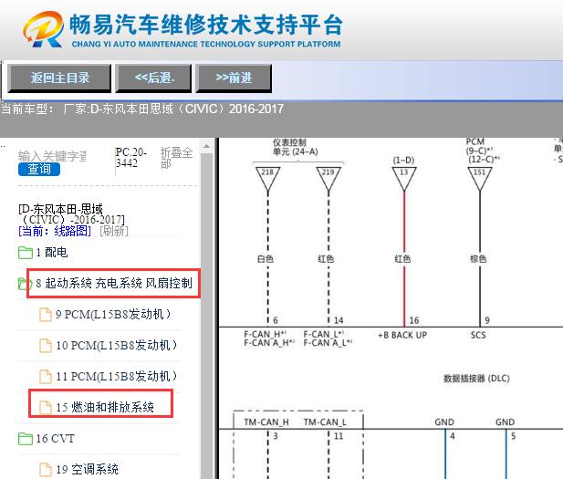Expand the 1 配电 tree item
This screenshot has height=479, width=563.
(x=52, y=253)
